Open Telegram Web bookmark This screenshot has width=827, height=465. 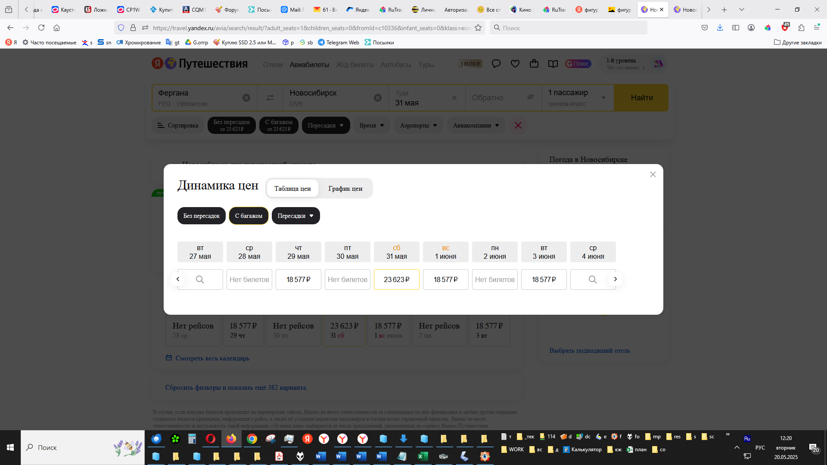pos(339,42)
